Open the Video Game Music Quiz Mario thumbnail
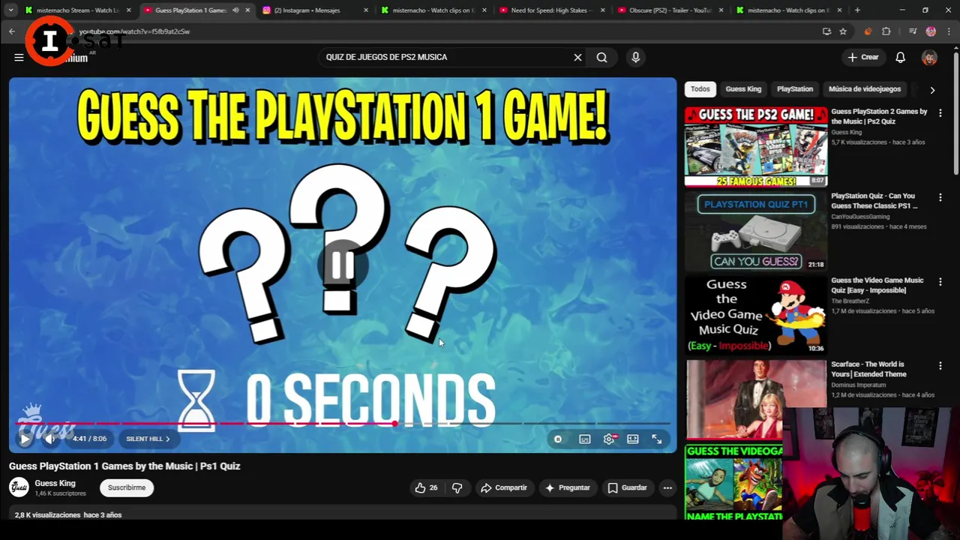Viewport: 960px width, 540px height. pyautogui.click(x=756, y=315)
